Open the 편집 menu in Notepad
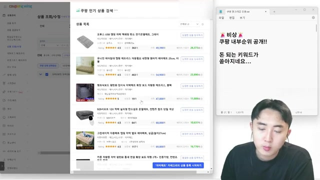The image size is (320, 180). point(232,18)
